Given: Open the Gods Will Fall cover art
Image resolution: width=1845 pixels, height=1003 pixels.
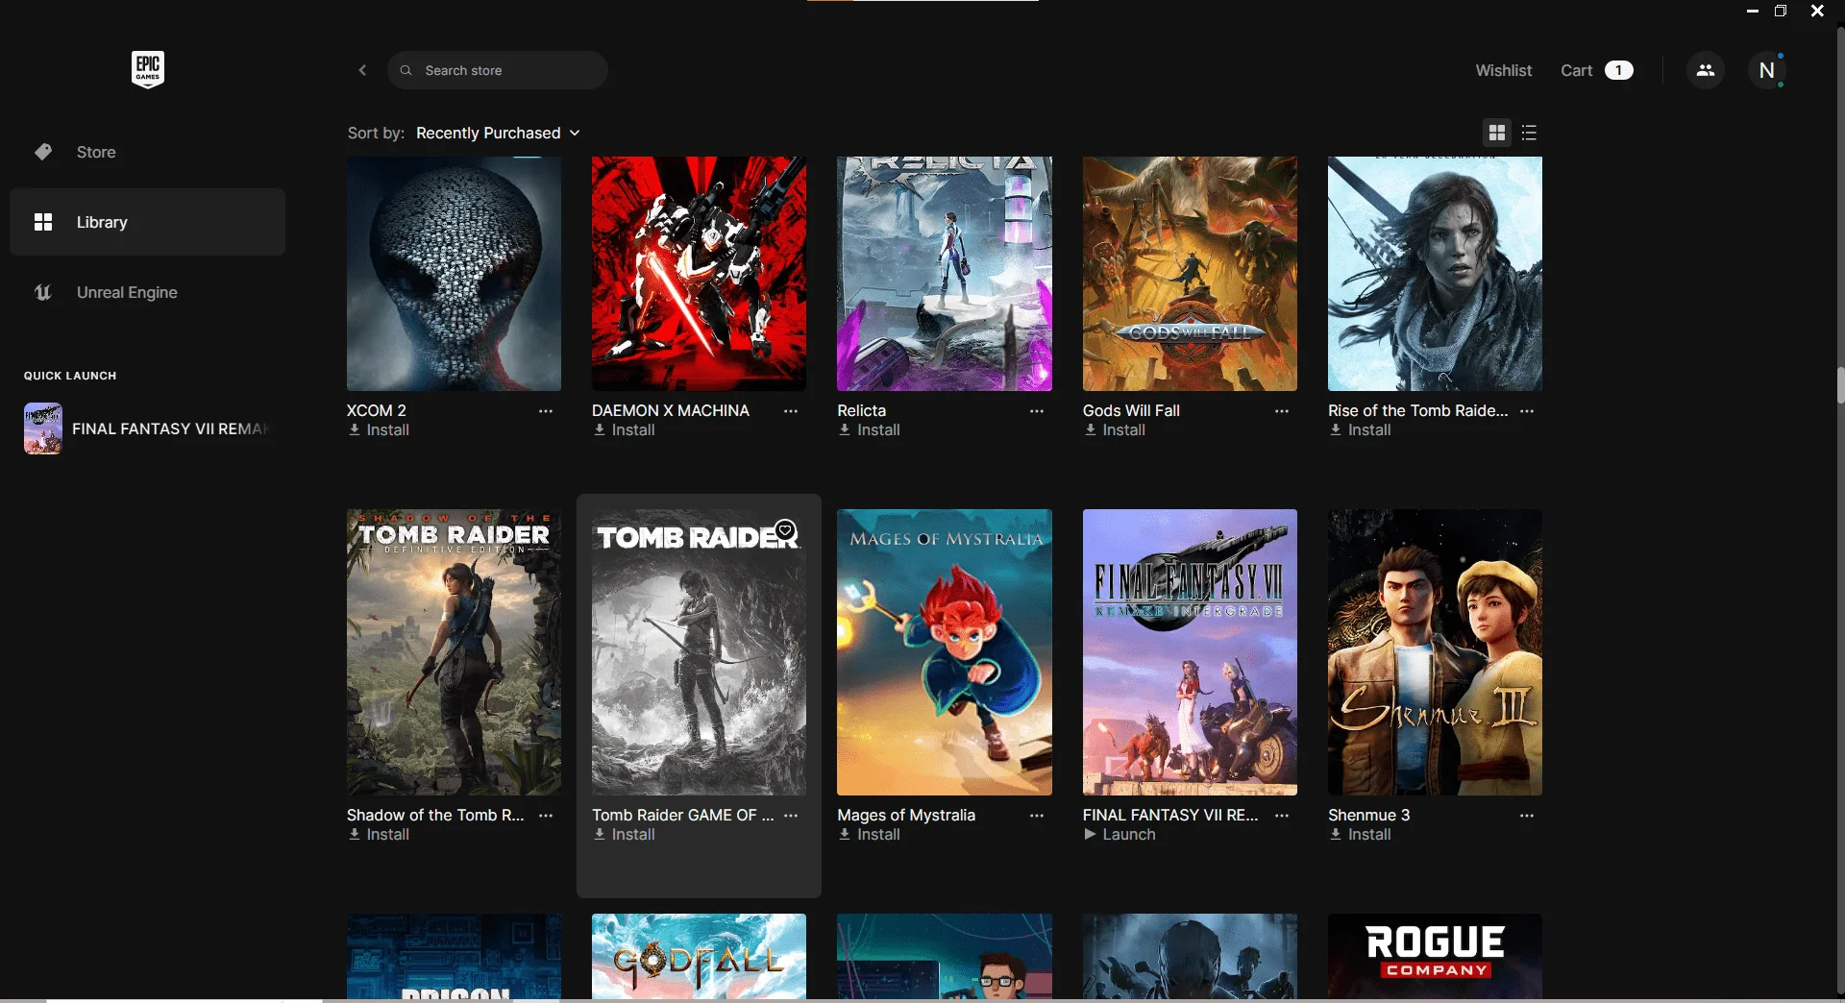Looking at the screenshot, I should click(1190, 274).
